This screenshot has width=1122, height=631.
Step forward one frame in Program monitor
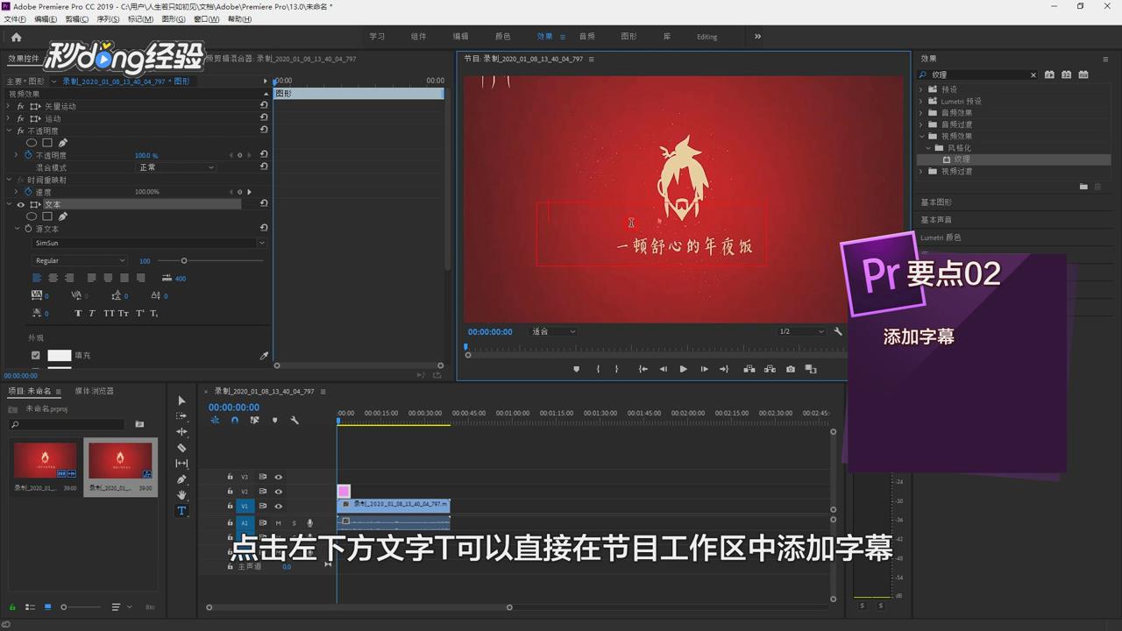[x=704, y=369]
